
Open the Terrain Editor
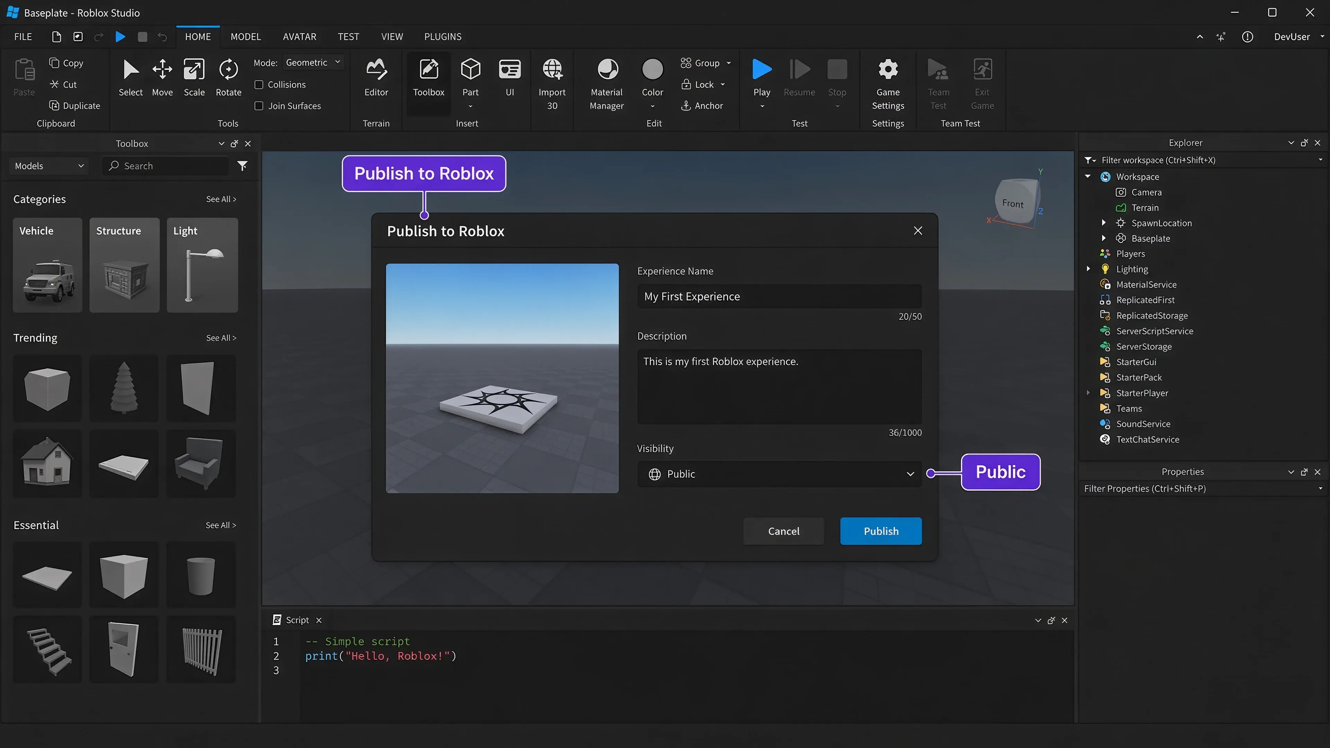(x=376, y=78)
